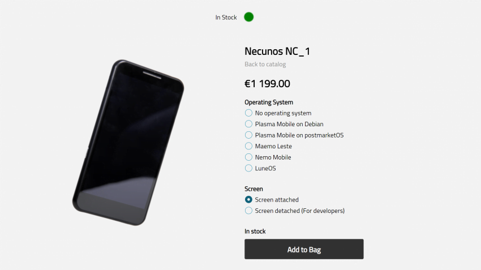Select the LuneOS radio circle
The height and width of the screenshot is (270, 481).
click(x=248, y=168)
